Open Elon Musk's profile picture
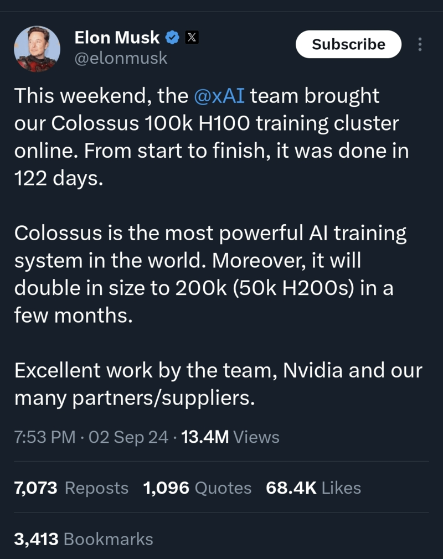The height and width of the screenshot is (559, 443). pos(37,49)
